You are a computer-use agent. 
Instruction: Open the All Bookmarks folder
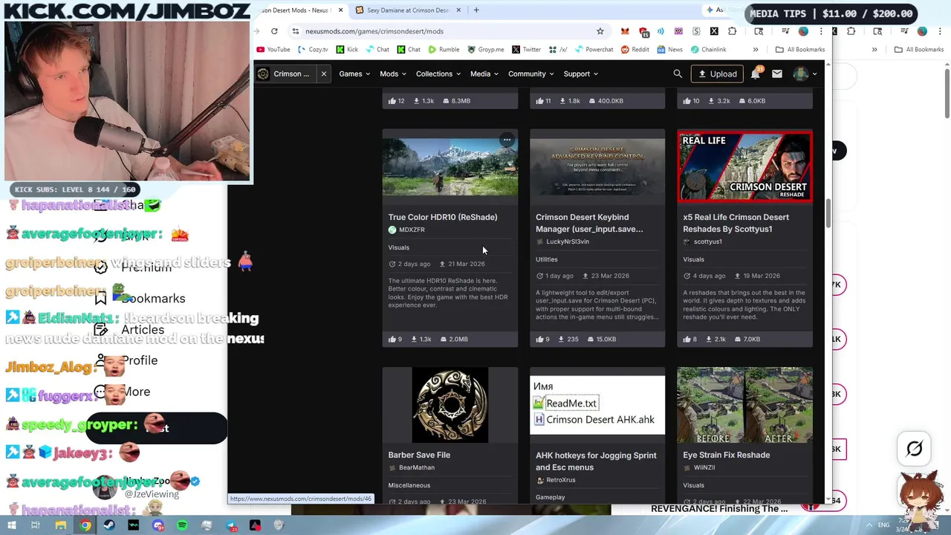click(x=799, y=50)
